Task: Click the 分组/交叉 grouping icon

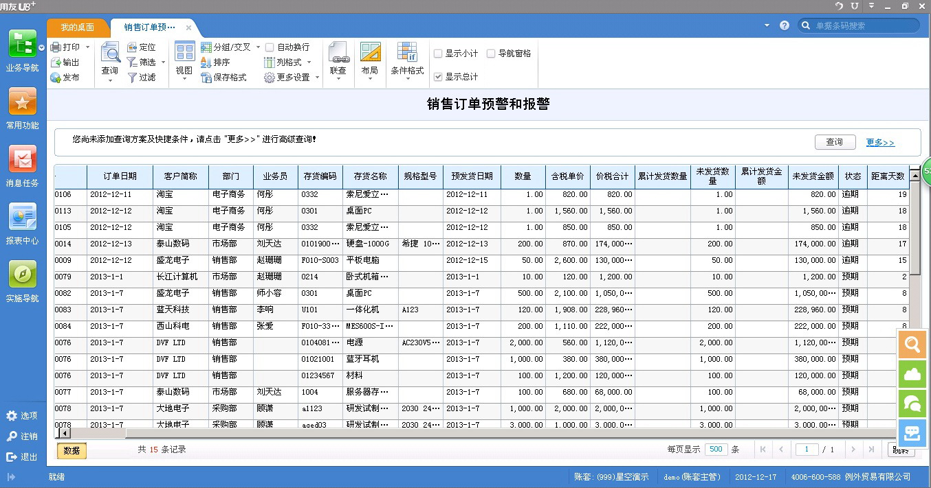Action: 206,47
